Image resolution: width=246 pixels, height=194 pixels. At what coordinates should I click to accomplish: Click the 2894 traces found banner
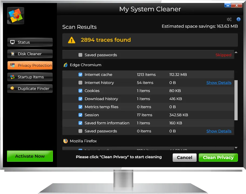(x=150, y=40)
